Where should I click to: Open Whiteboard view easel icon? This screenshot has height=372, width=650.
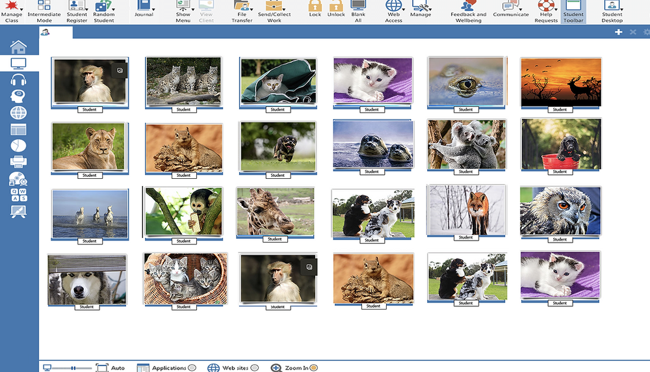[x=18, y=211]
